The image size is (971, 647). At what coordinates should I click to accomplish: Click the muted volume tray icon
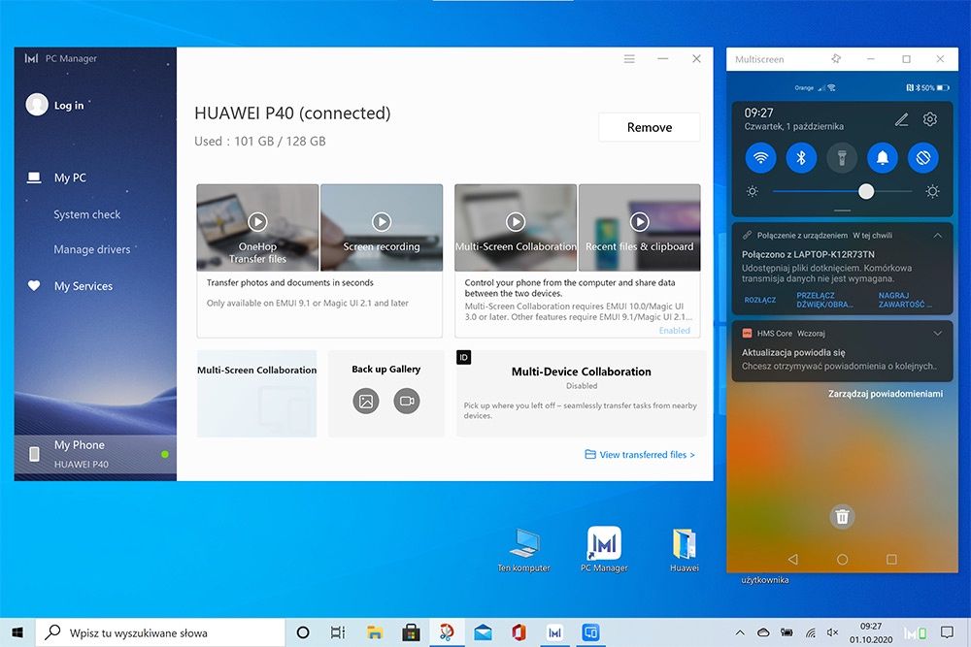pyautogui.click(x=832, y=632)
